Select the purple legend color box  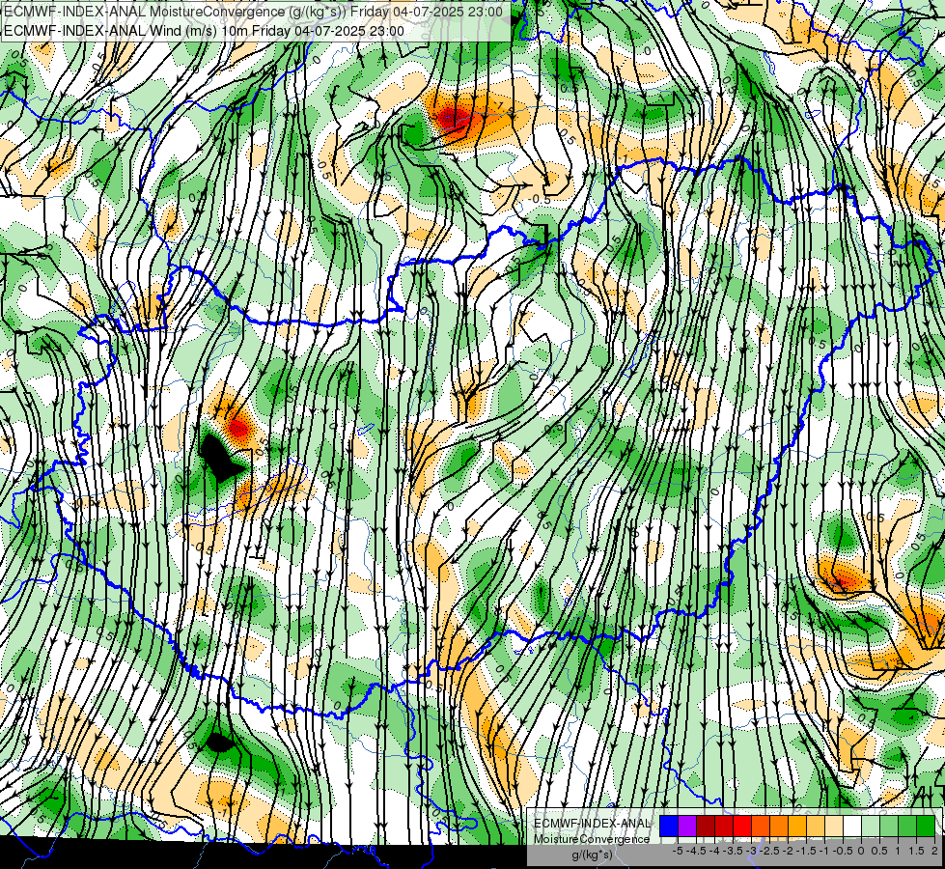[x=687, y=827]
